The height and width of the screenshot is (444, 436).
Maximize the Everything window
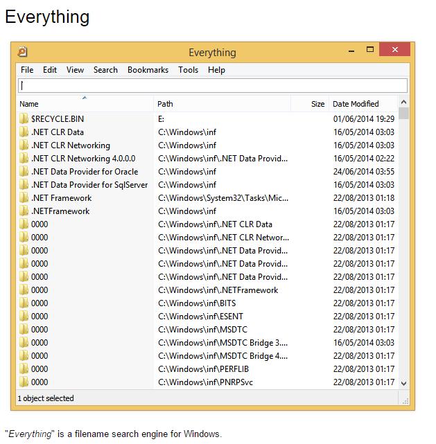[x=369, y=50]
